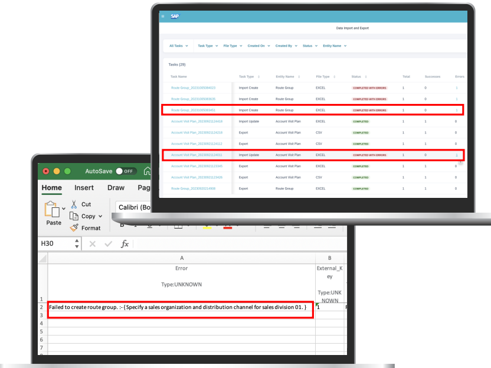This screenshot has width=491, height=368.
Task: Sort by Status column icon
Action: (x=365, y=77)
